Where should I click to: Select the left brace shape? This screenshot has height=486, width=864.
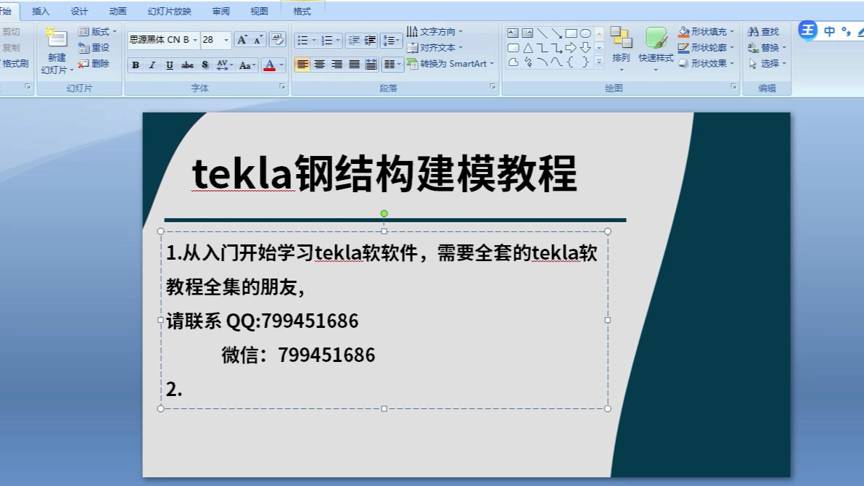pos(571,62)
